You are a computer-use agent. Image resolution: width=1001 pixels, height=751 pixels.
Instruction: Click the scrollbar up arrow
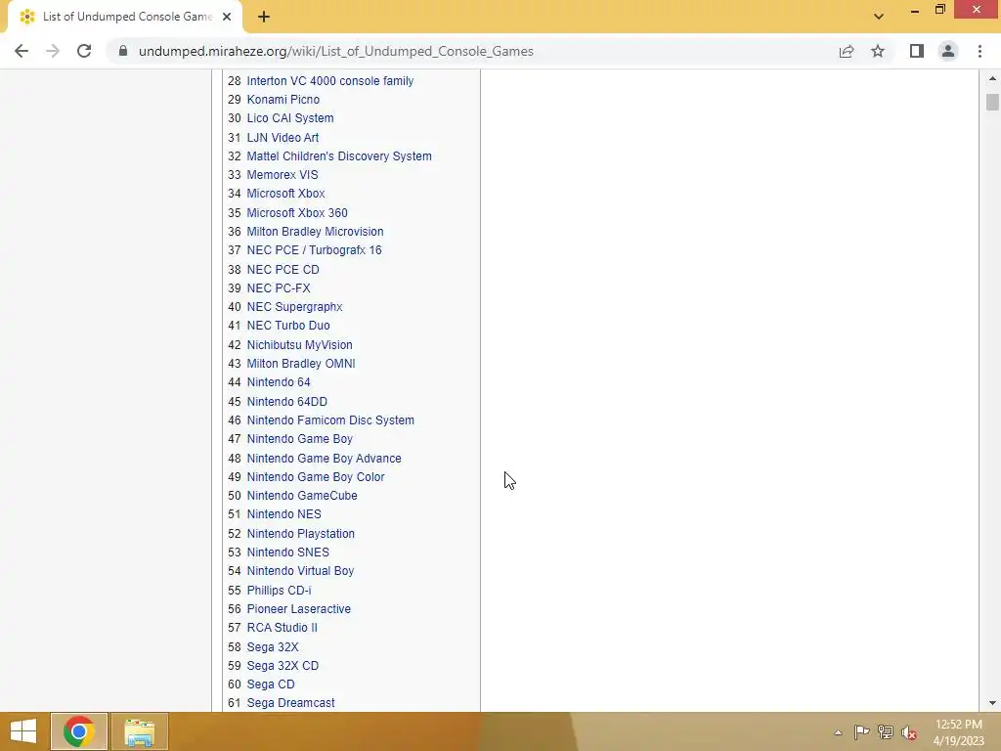[x=992, y=78]
